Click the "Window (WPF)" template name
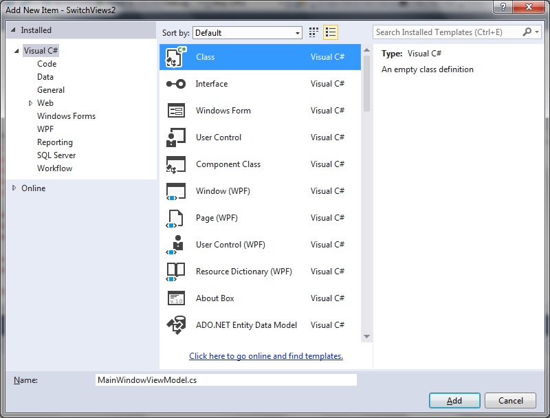The width and height of the screenshot is (550, 418). 223,191
